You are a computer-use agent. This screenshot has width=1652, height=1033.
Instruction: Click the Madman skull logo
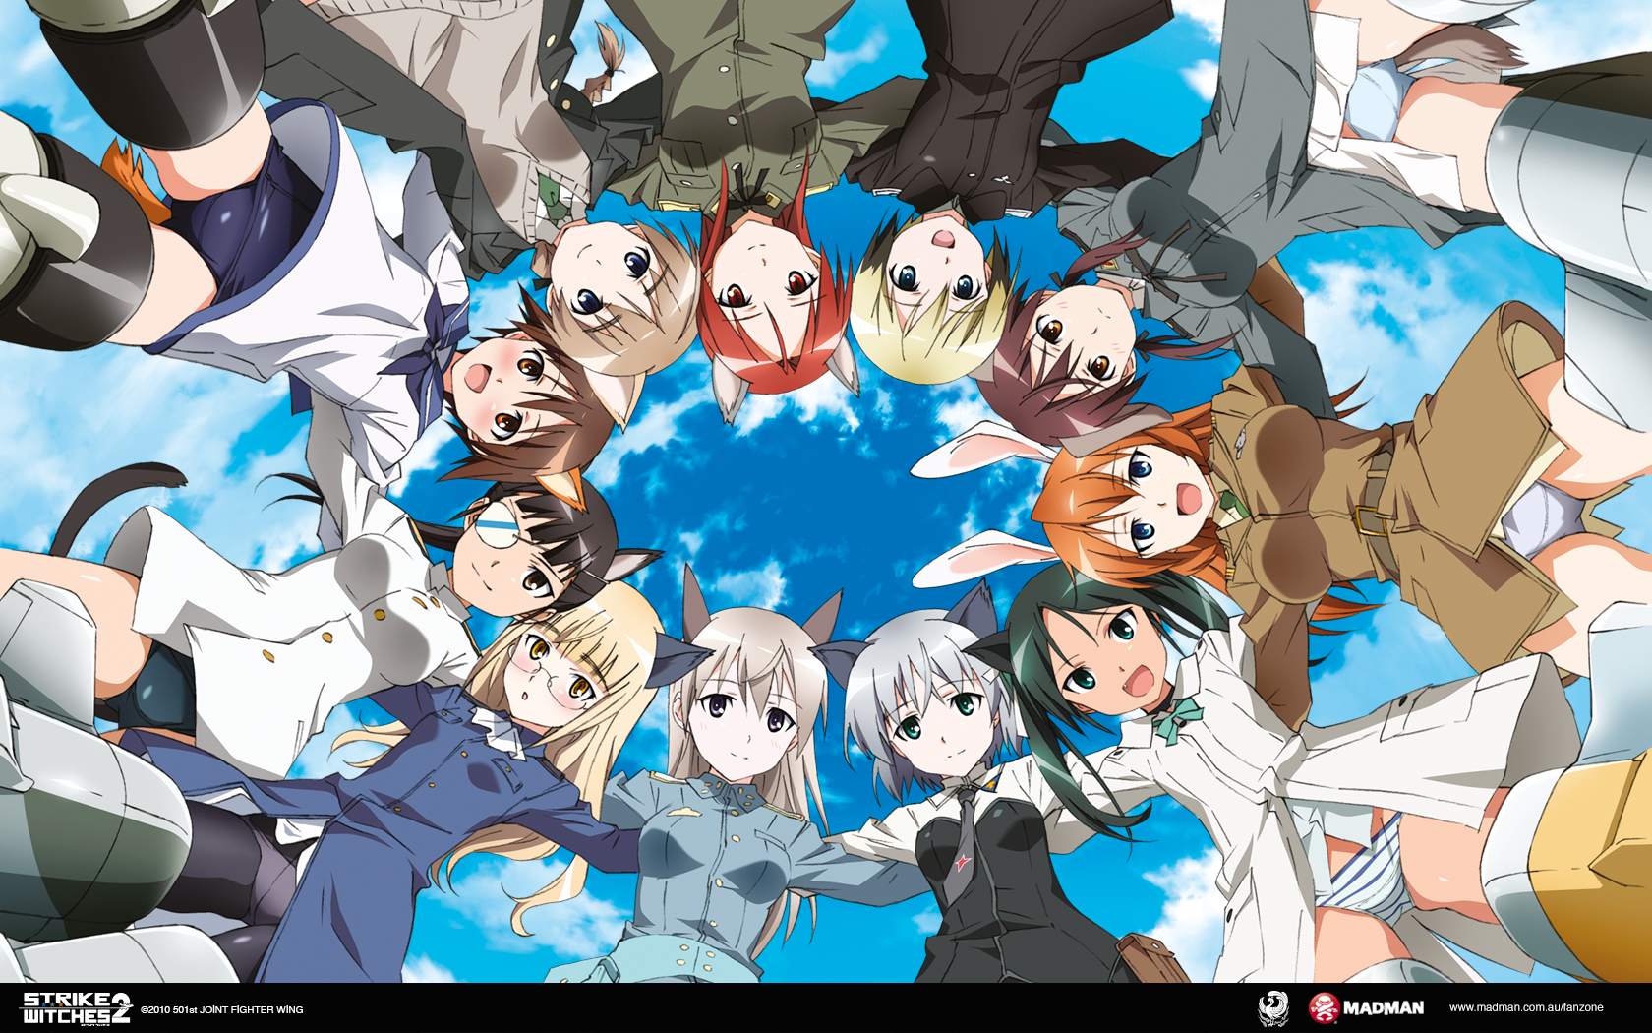pyautogui.click(x=1324, y=1007)
